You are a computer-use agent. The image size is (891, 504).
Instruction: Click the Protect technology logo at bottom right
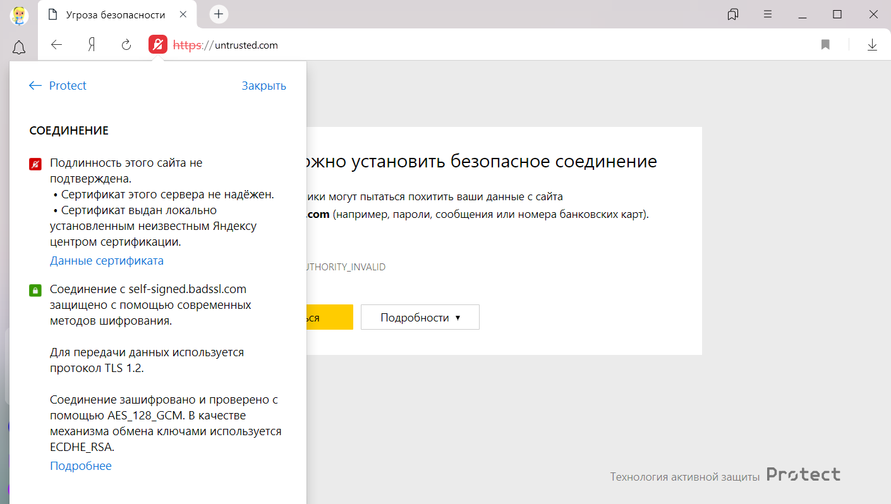click(x=803, y=474)
